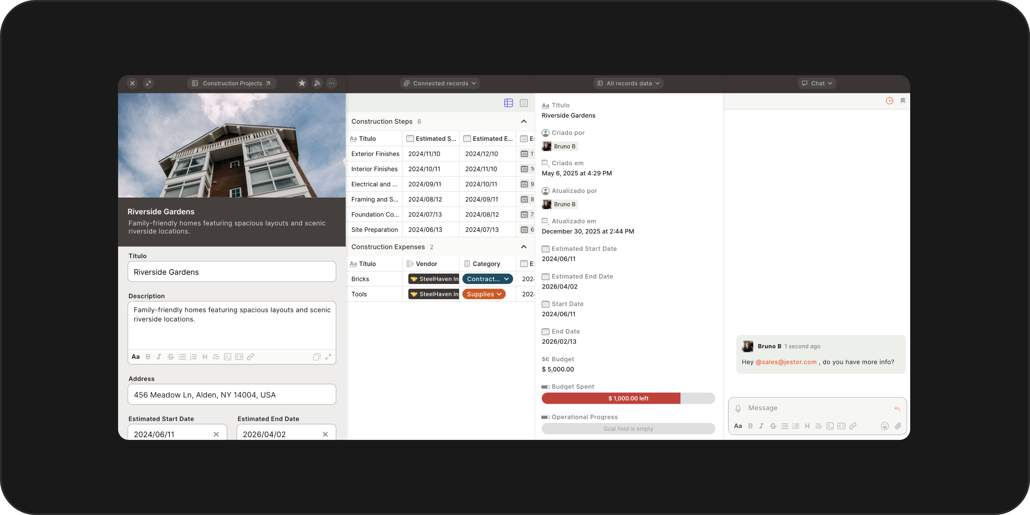
Task: Click the sales@jestor.com email link
Action: [x=786, y=362]
